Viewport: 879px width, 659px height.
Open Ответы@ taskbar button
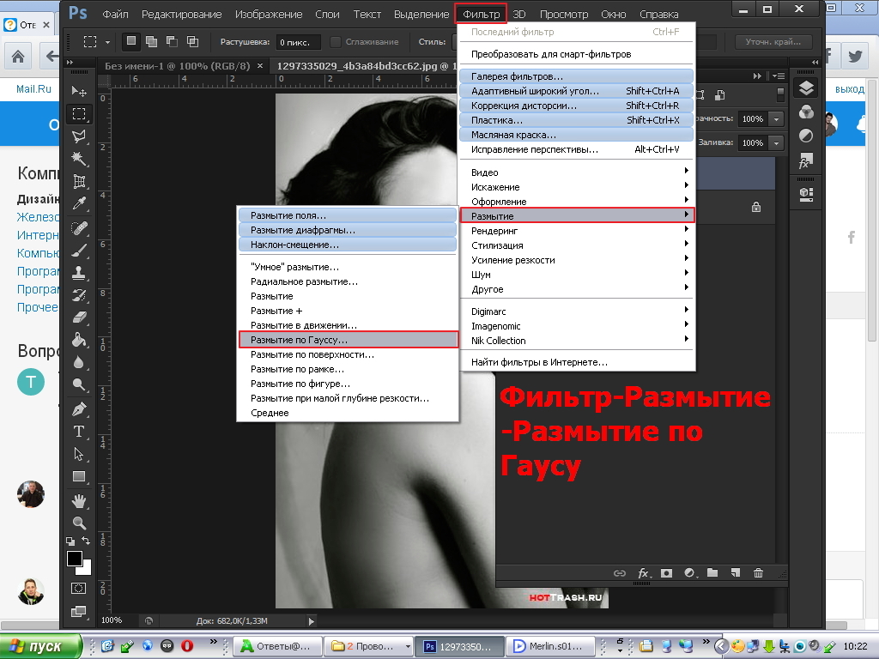(x=278, y=646)
